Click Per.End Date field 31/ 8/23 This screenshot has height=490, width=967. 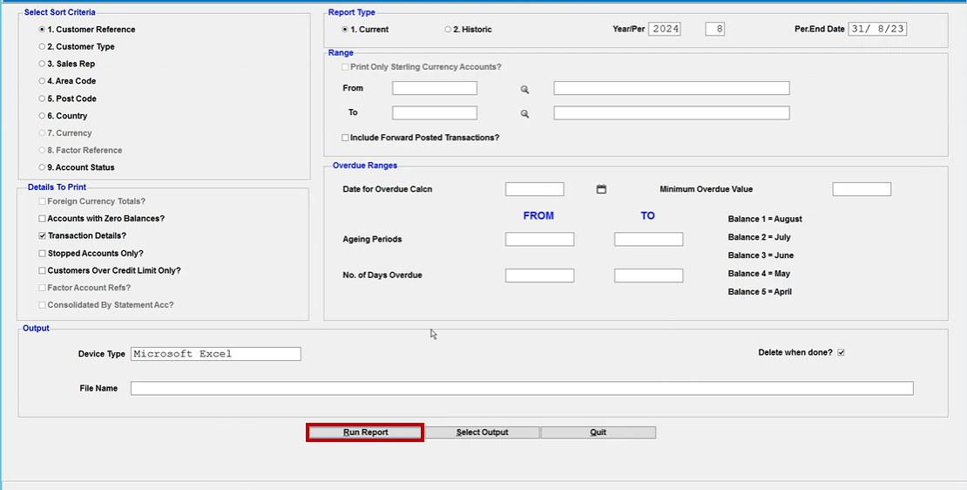[x=877, y=29]
